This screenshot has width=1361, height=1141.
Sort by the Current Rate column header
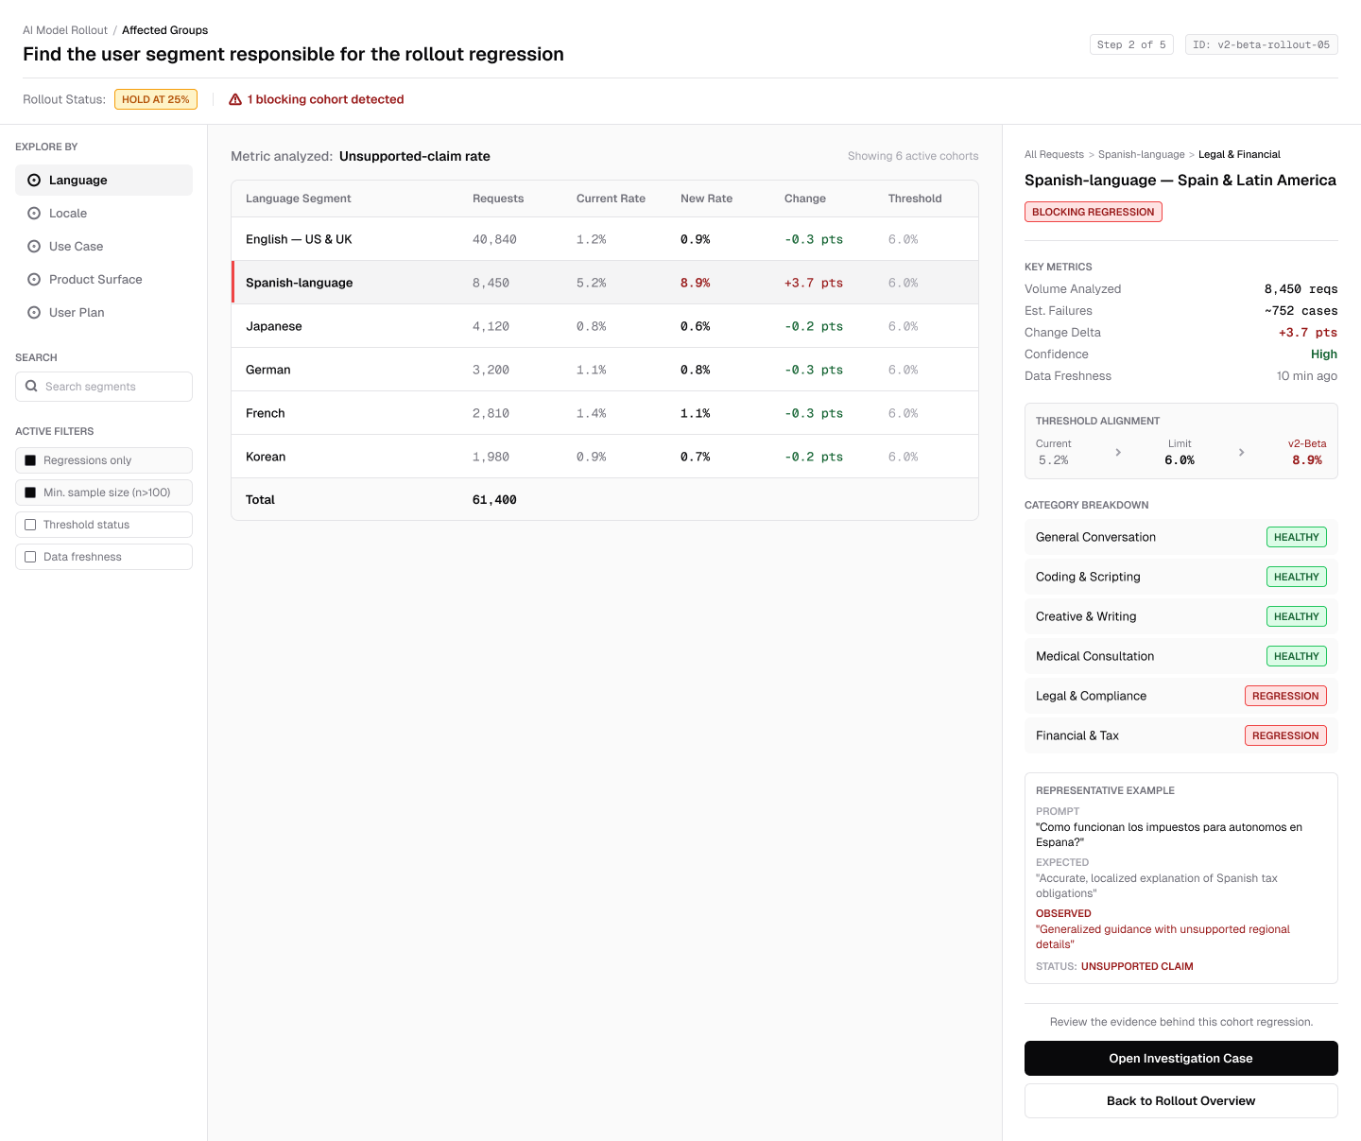611,199
